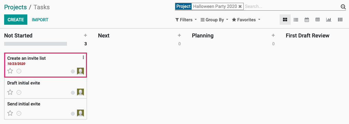
Task: Toggle the kanban state dot on Draft initial evite
Action: tap(73, 92)
